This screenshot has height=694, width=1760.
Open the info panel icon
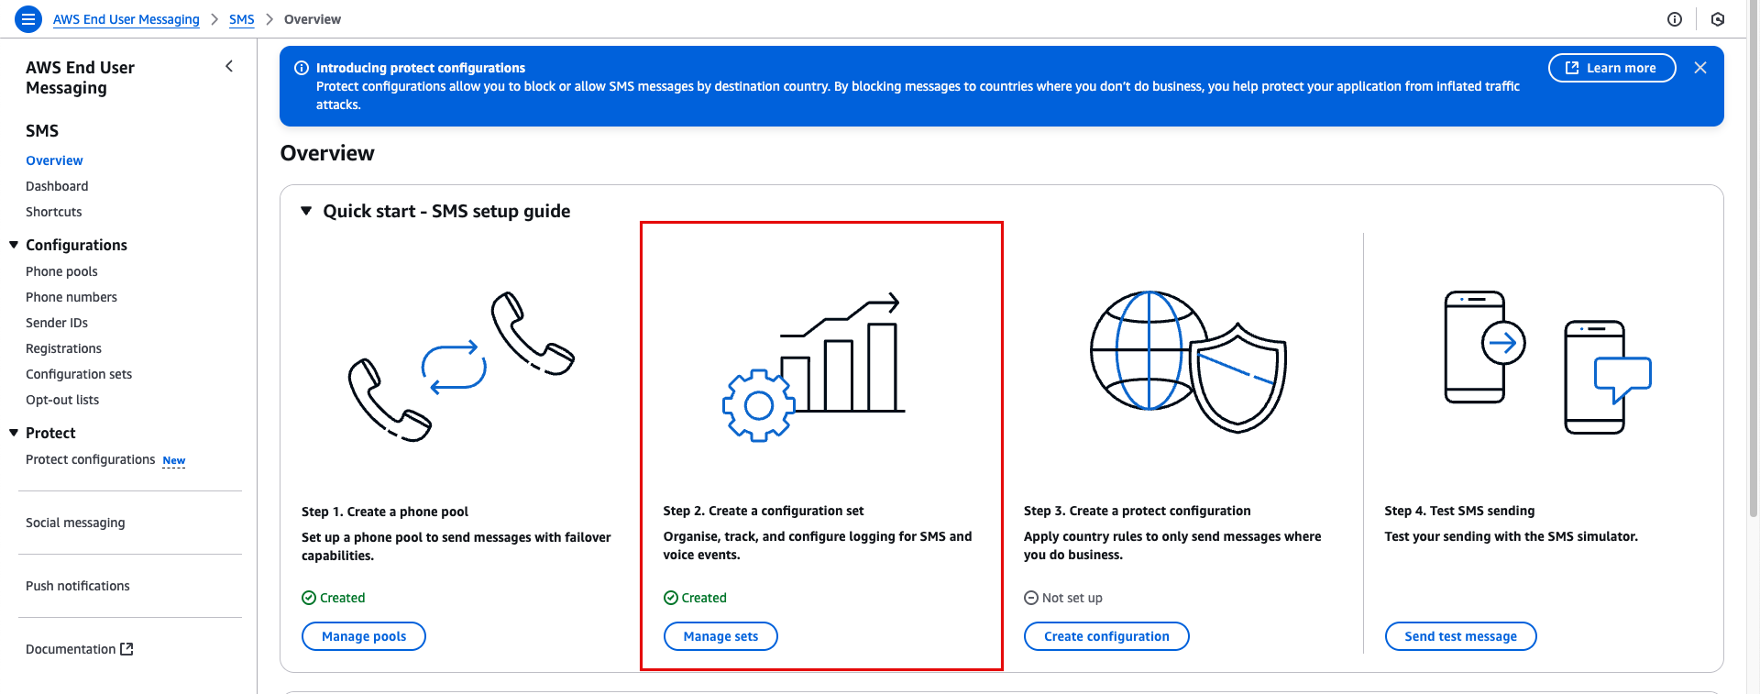pos(1675,19)
